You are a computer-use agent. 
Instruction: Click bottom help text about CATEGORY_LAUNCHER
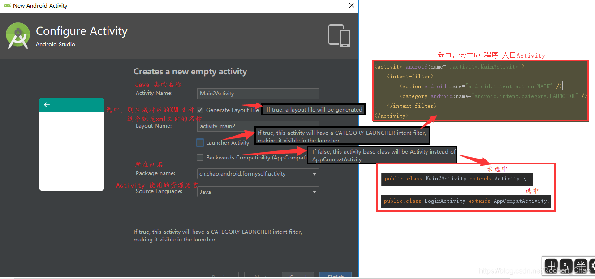coord(218,236)
